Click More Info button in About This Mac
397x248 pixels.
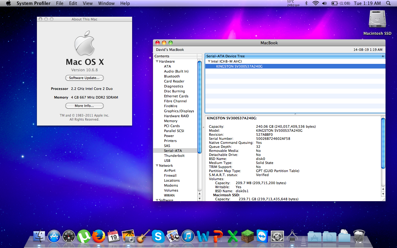pos(84,106)
